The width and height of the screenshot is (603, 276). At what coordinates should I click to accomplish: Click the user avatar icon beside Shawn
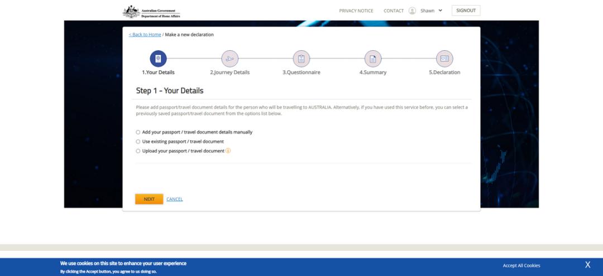pyautogui.click(x=412, y=11)
